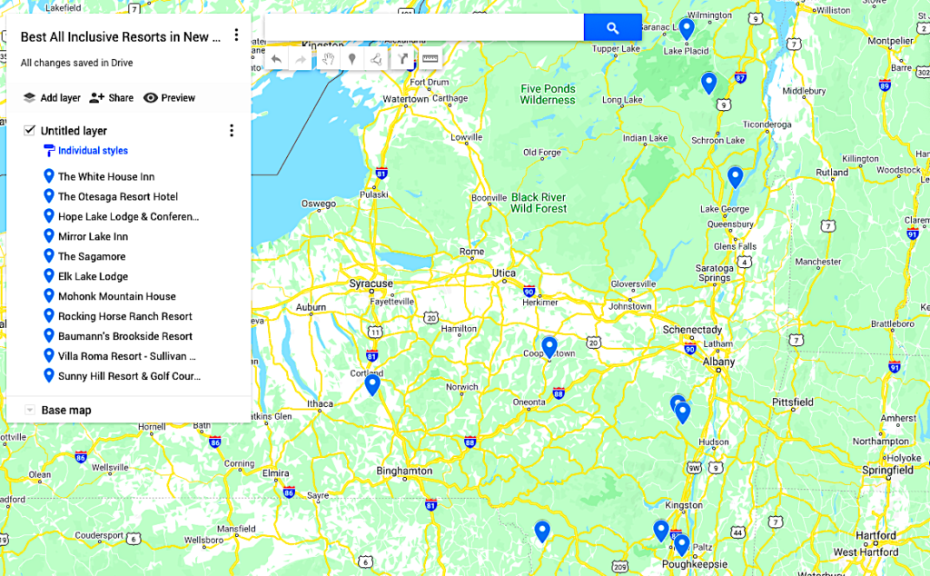Toggle the Untitled layer visibility checkbox
Image resolution: width=930 pixels, height=576 pixels.
pyautogui.click(x=29, y=131)
